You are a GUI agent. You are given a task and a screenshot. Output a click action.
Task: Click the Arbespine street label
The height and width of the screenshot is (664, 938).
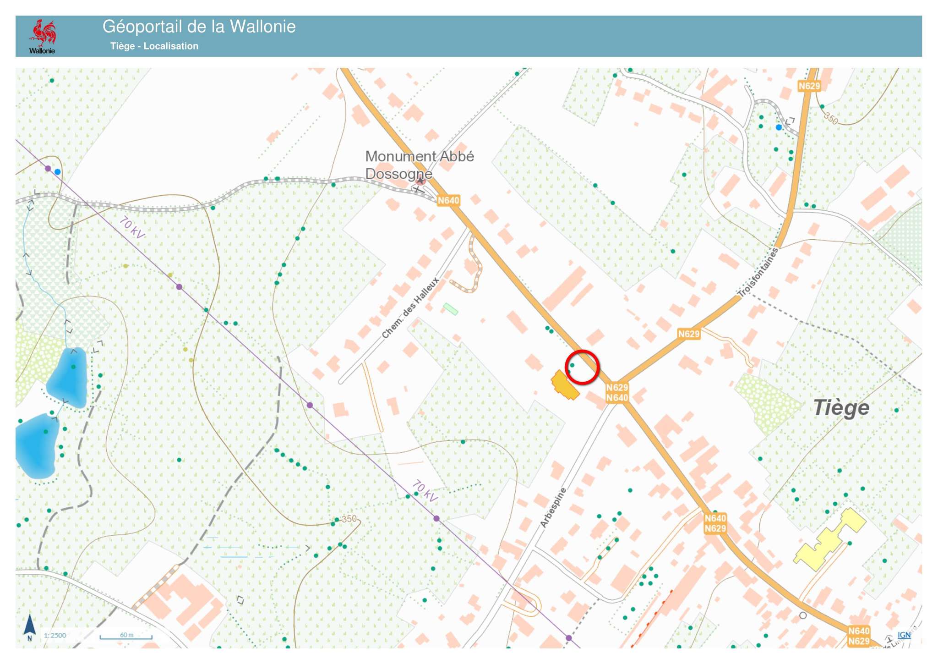[553, 507]
